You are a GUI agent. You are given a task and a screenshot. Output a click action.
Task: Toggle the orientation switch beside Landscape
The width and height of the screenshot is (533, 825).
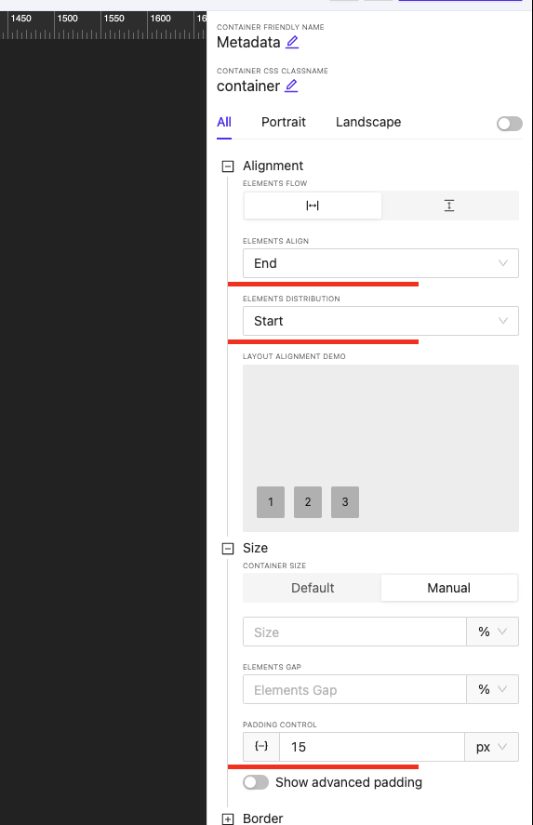510,124
